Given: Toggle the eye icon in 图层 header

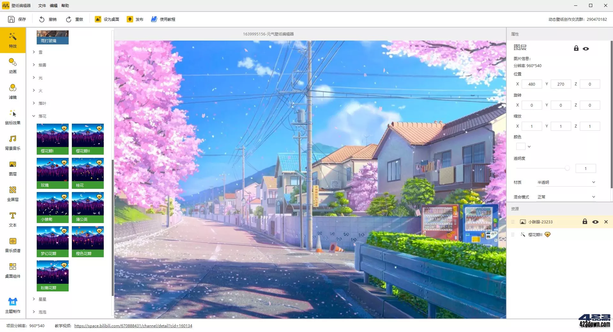Looking at the screenshot, I should pyautogui.click(x=586, y=49).
